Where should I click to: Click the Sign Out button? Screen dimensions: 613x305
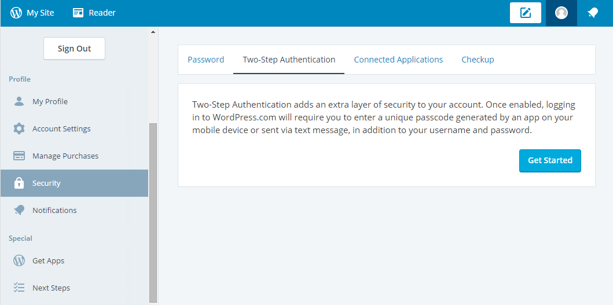coord(74,49)
